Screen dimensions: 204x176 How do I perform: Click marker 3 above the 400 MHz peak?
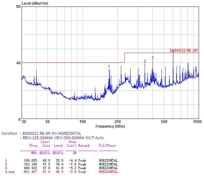[x=153, y=58]
